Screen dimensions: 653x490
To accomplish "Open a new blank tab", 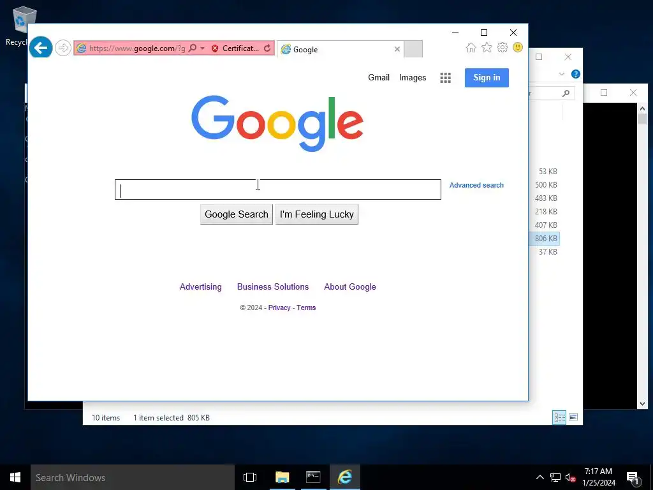I will coord(413,48).
